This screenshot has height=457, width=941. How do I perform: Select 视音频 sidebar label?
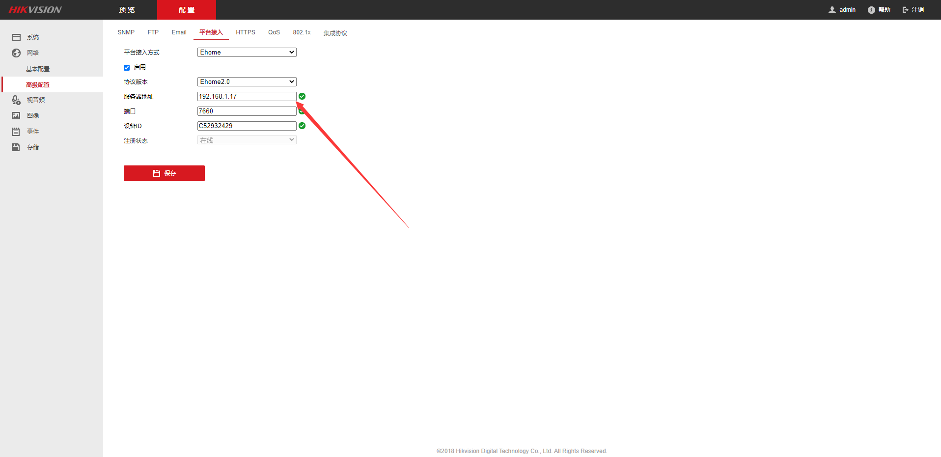(36, 100)
